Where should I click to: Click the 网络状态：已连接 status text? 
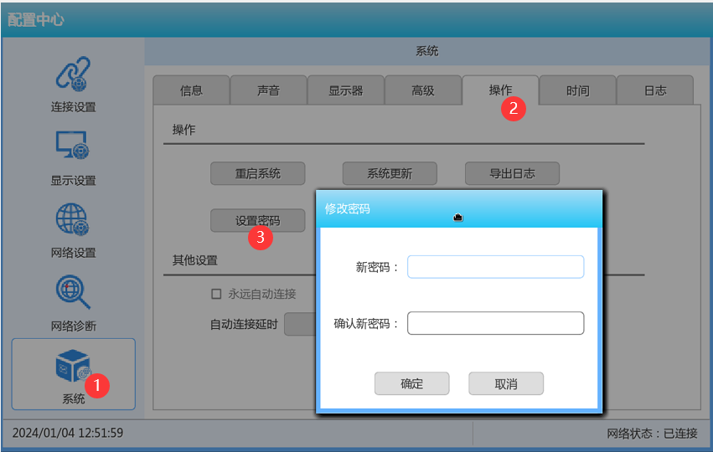(652, 434)
